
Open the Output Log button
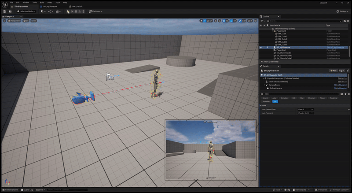[27, 190]
